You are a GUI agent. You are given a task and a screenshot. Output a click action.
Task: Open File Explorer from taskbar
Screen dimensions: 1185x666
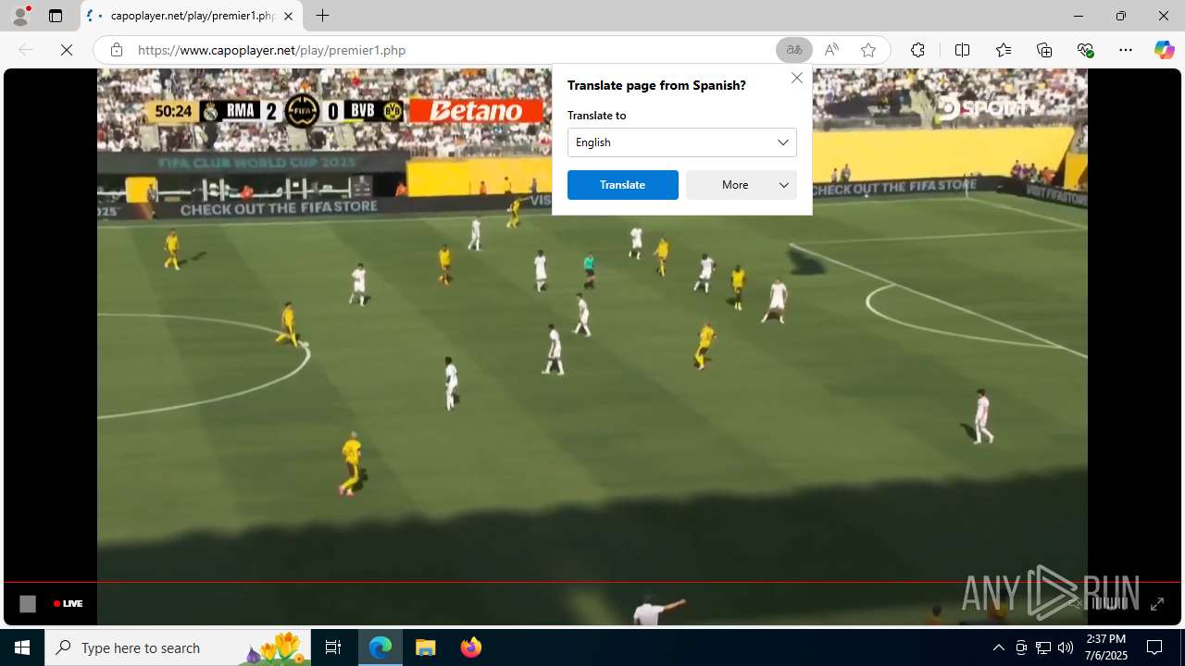click(426, 647)
